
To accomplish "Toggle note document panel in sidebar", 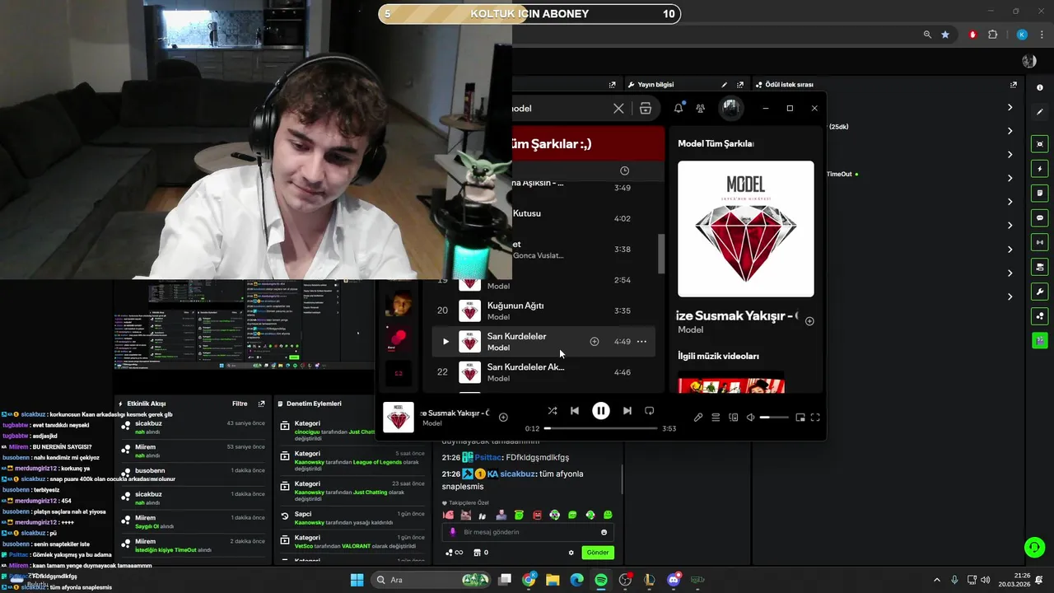I will pyautogui.click(x=1040, y=193).
